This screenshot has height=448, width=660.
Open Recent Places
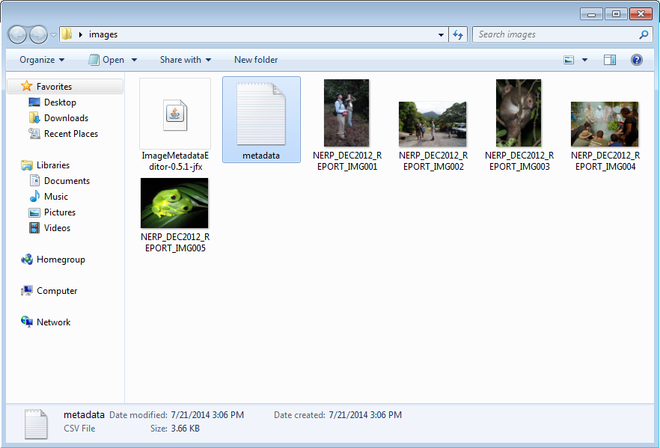tap(71, 134)
